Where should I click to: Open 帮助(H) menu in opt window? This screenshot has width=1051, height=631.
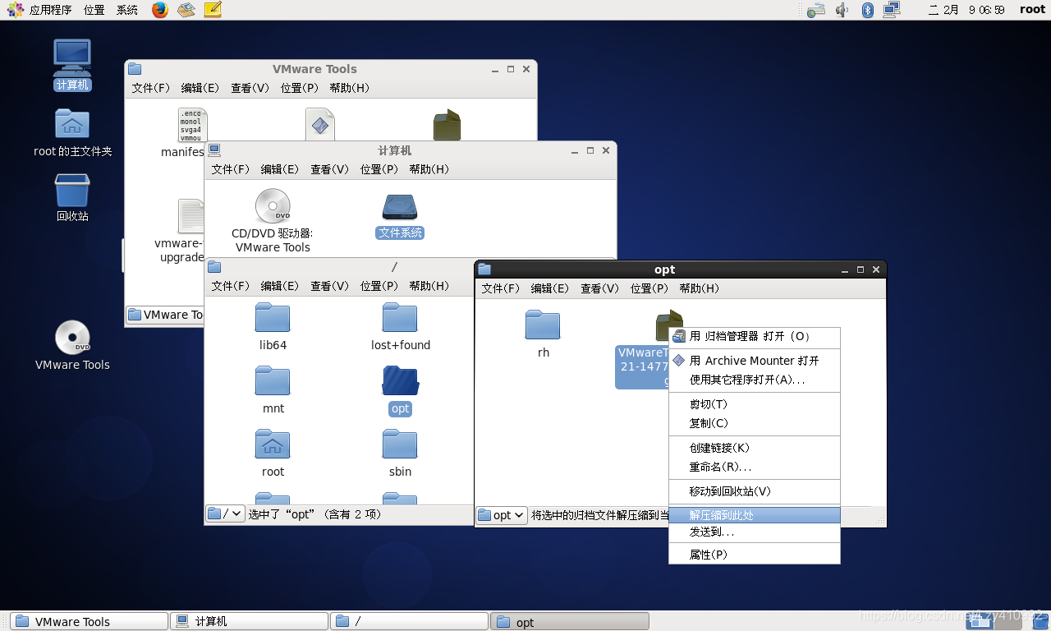tap(699, 288)
